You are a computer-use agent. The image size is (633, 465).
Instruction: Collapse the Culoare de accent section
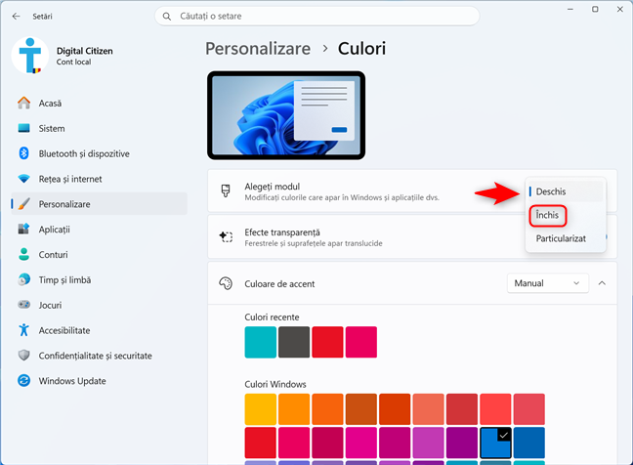[602, 283]
